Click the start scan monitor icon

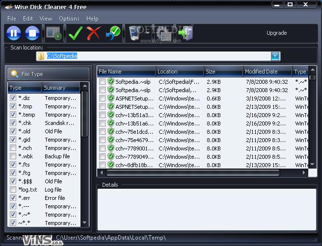54,33
